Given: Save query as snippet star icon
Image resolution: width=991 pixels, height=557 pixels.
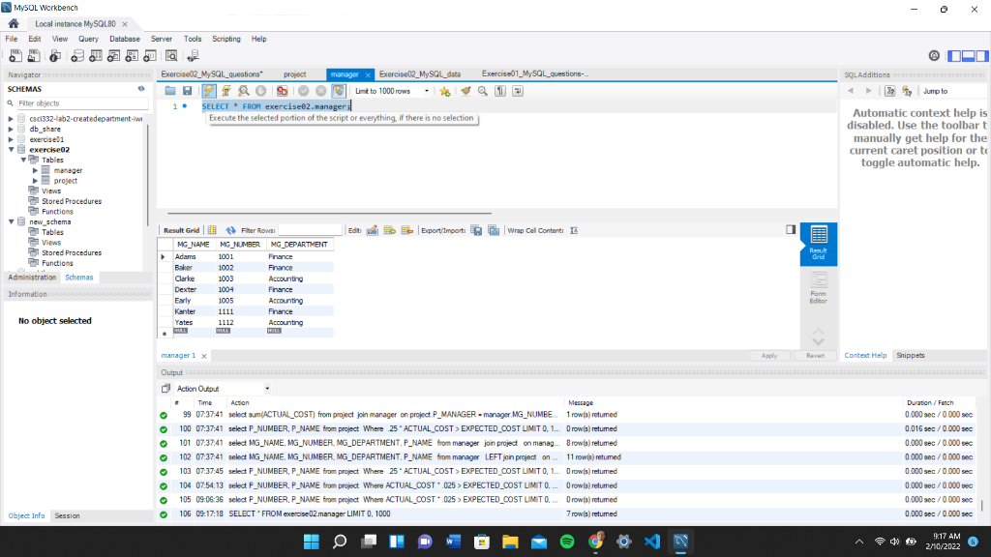Looking at the screenshot, I should tap(445, 91).
